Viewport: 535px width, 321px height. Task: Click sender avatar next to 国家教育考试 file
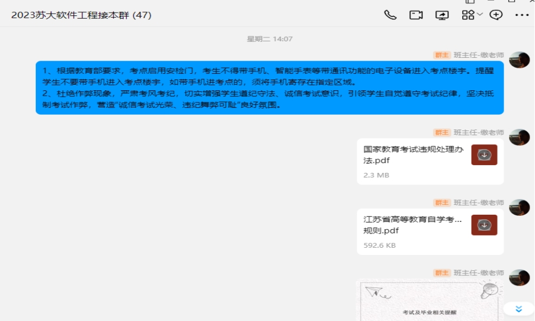(x=519, y=137)
